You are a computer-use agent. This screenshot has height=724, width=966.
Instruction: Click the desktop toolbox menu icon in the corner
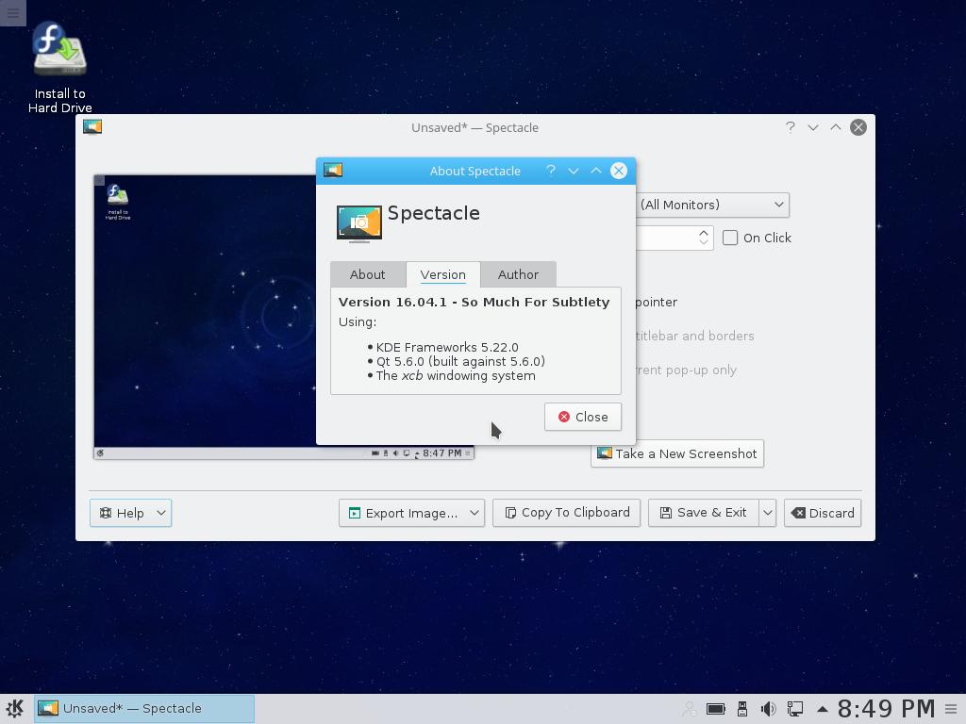coord(13,13)
